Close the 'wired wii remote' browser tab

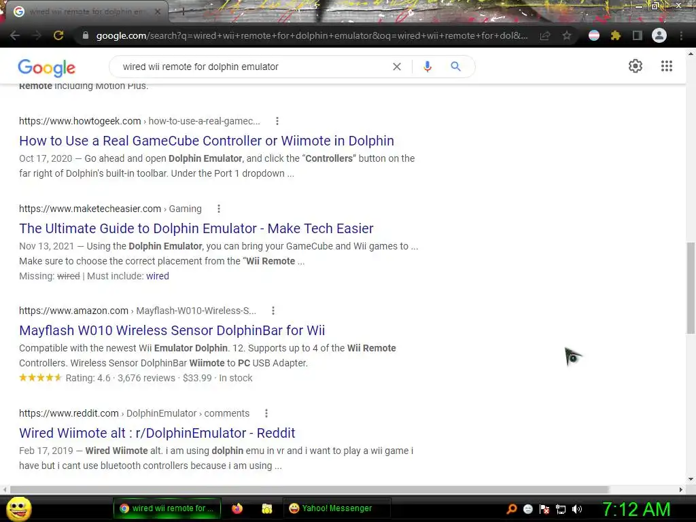click(x=157, y=12)
